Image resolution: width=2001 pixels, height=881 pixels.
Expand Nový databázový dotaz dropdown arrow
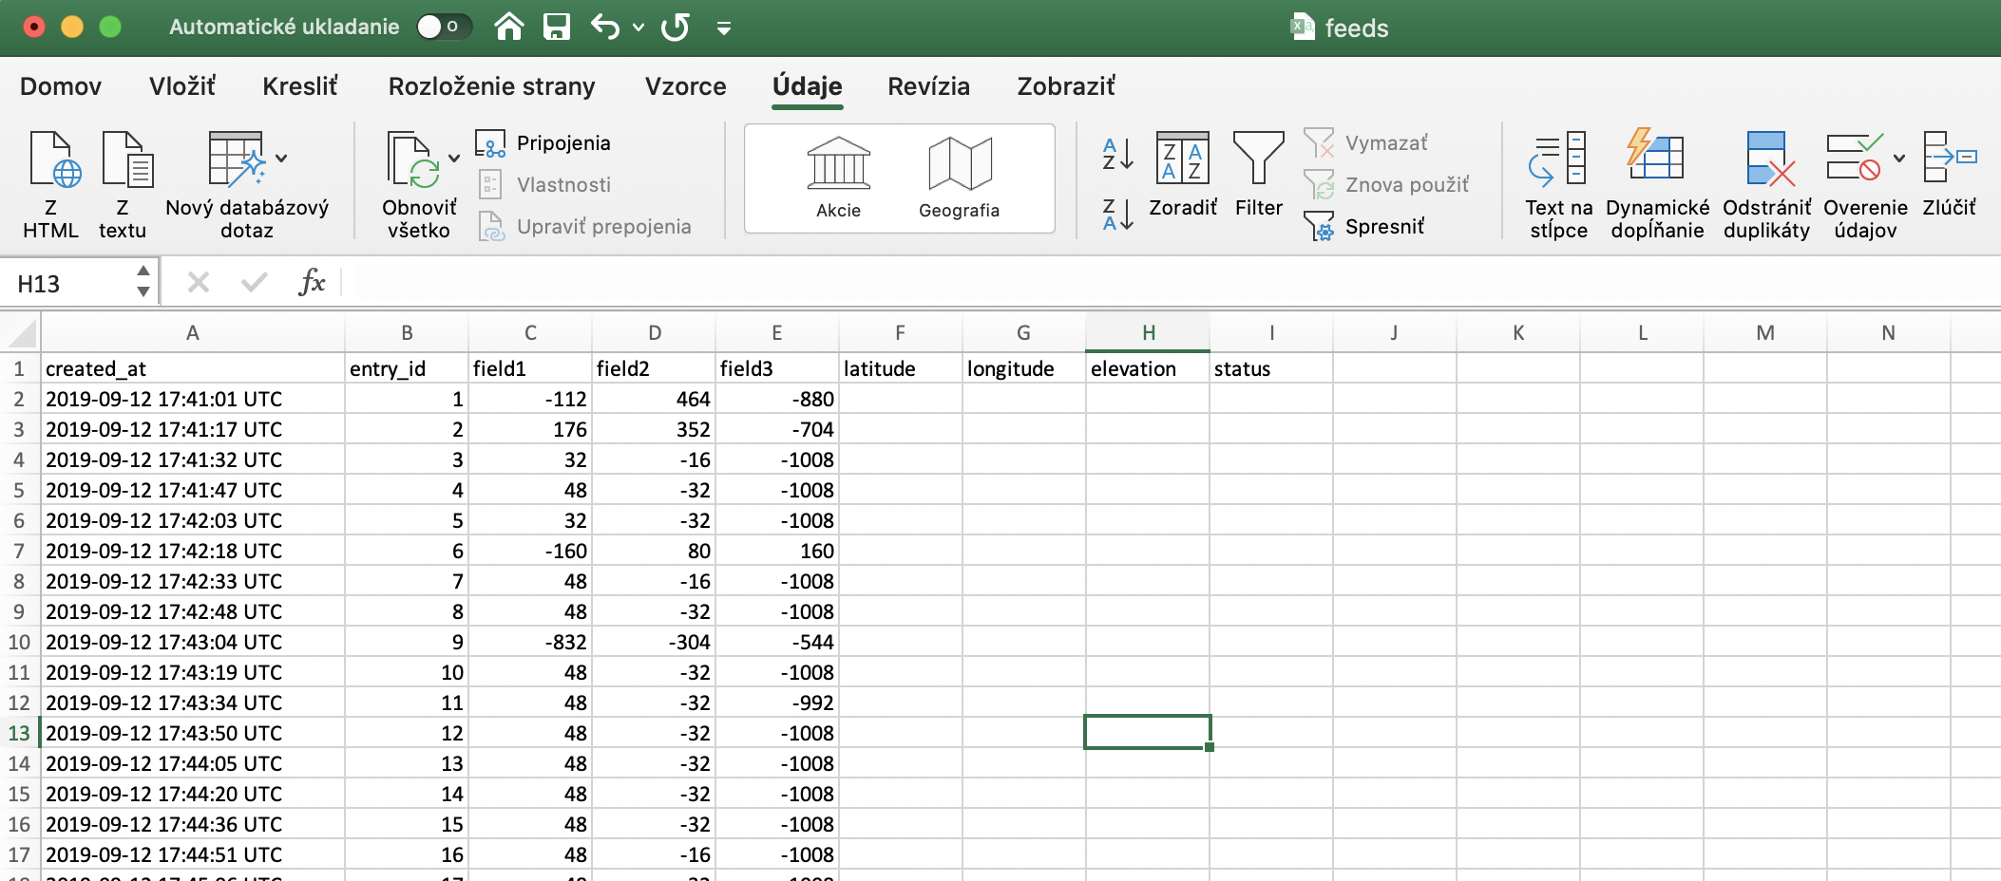point(281,159)
